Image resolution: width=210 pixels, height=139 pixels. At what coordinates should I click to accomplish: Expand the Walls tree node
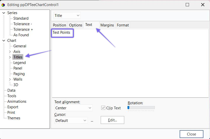pos(10,79)
